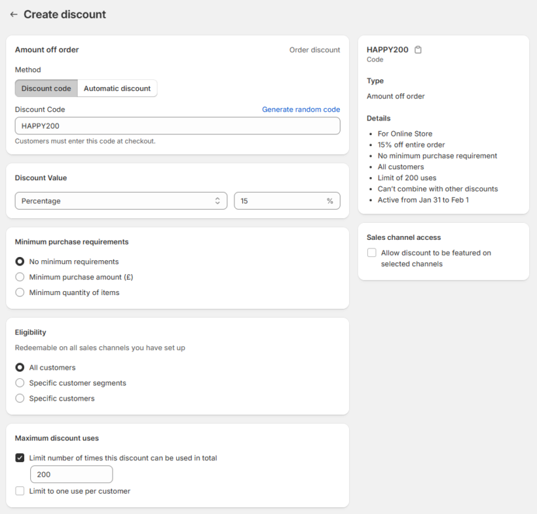Click the up-down chevron in Percentage selector
Viewport: 537px width, 514px height.
217,201
